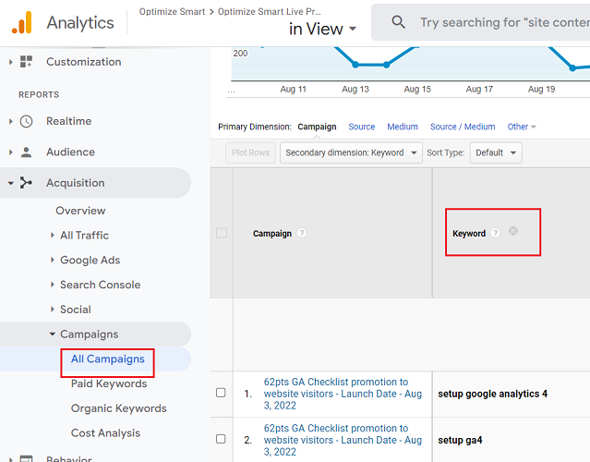Click the Google Analytics logo icon
The width and height of the screenshot is (590, 462).
click(x=22, y=22)
